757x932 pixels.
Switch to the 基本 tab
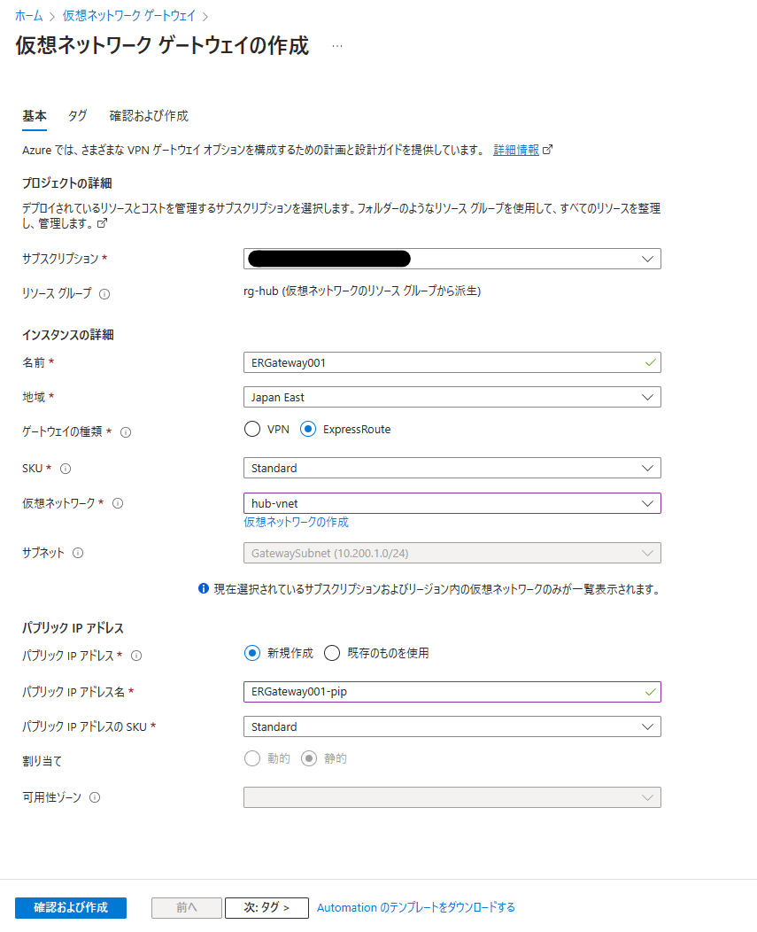(x=35, y=116)
